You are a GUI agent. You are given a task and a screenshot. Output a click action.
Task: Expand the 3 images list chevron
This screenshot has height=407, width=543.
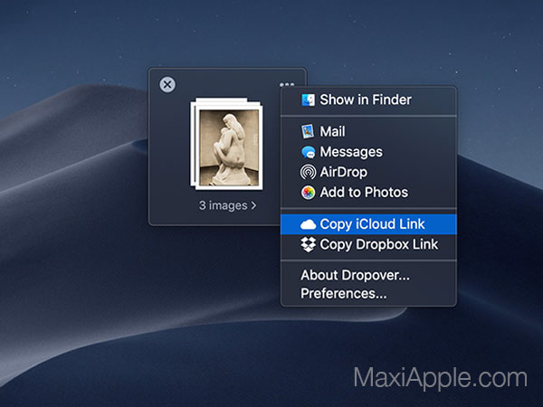tap(253, 205)
